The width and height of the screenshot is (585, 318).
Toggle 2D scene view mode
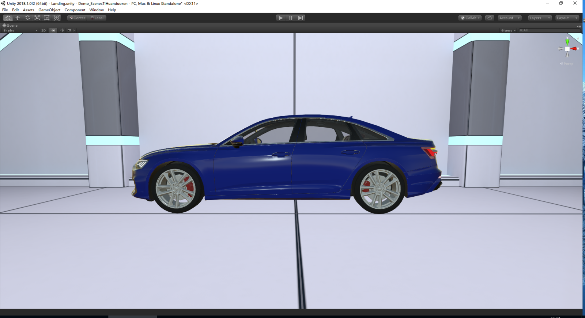pos(44,31)
